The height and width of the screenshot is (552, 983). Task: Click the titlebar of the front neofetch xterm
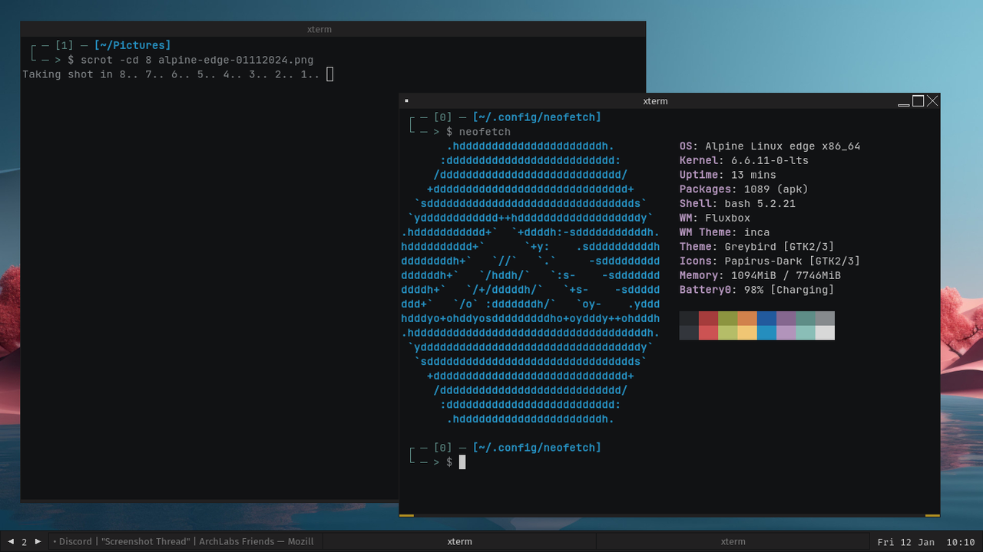[x=655, y=101]
